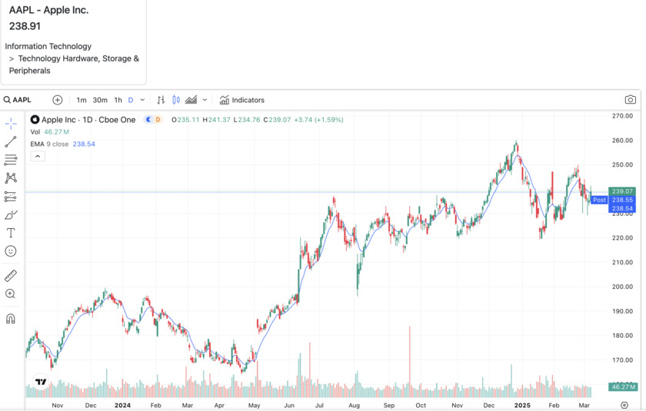This screenshot has height=411, width=646.
Task: Open the chart style dropdown arrow
Action: coord(205,100)
